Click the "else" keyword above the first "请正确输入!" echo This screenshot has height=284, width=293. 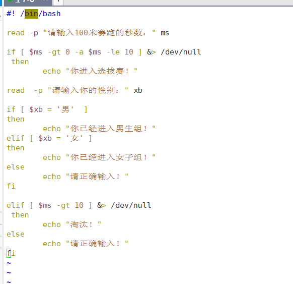(16, 167)
